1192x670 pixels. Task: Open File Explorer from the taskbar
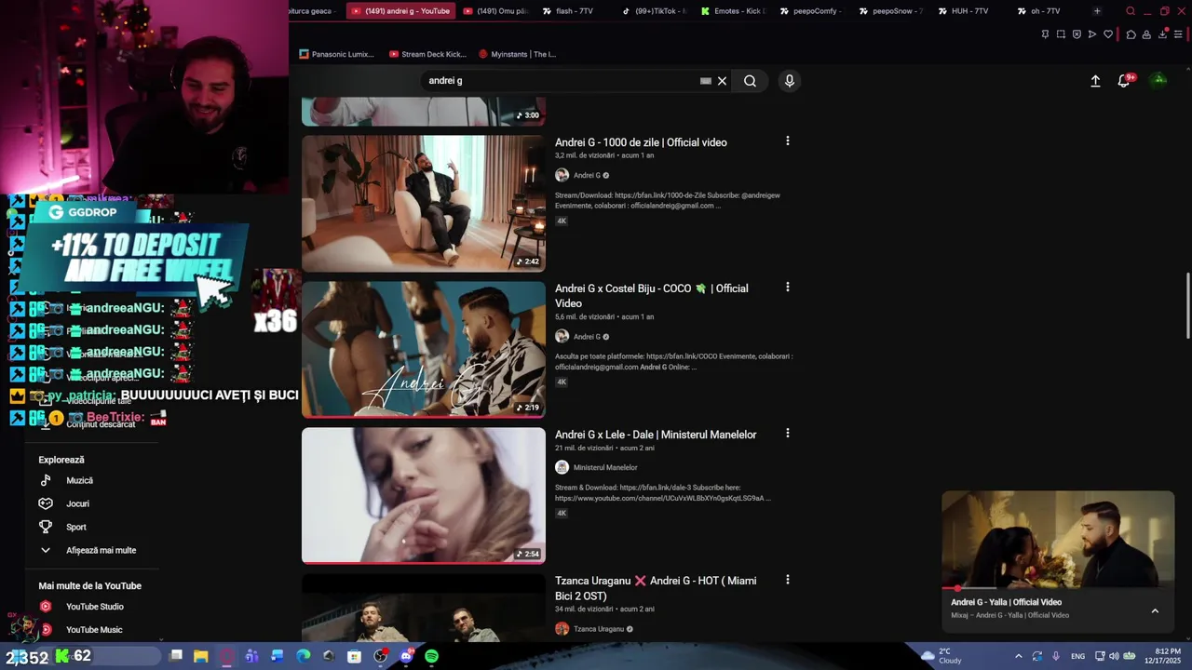[x=200, y=656]
